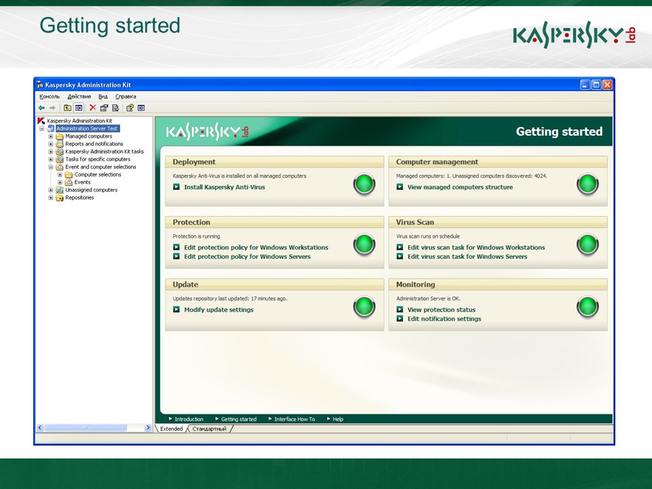Switch to the Extended tab
Screen dimensions: 652x489
(x=171, y=429)
